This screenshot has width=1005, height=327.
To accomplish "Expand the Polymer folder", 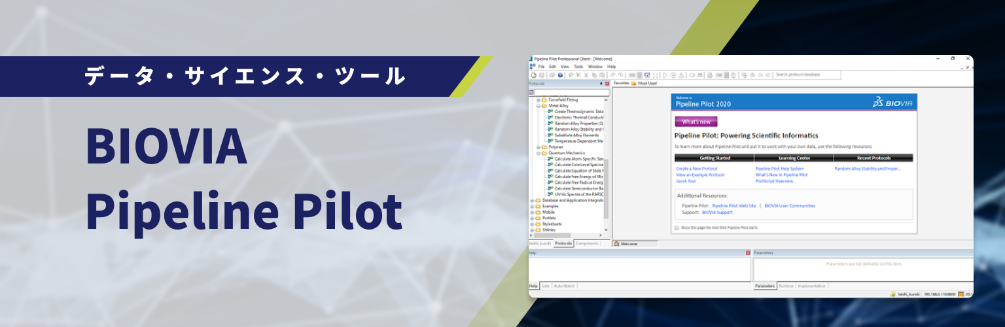I will click(538, 146).
